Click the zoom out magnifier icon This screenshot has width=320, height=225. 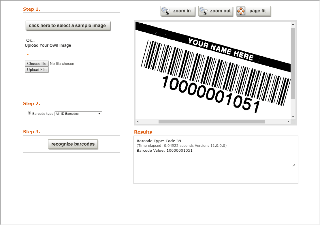203,11
